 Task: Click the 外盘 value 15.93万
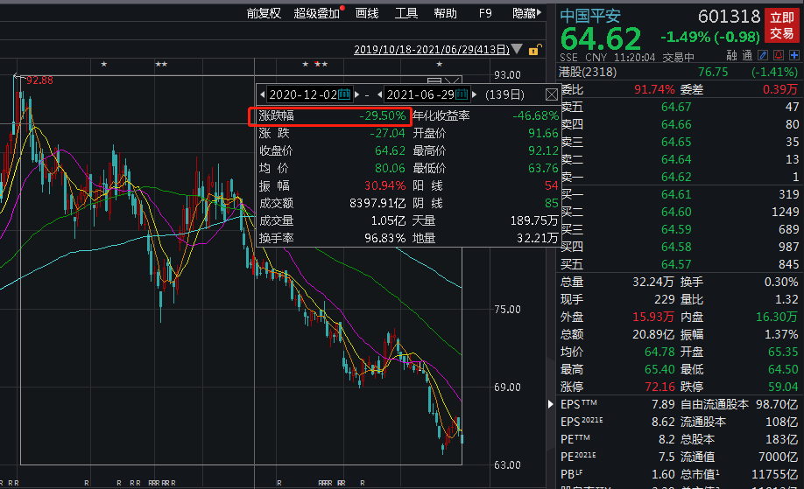[653, 317]
